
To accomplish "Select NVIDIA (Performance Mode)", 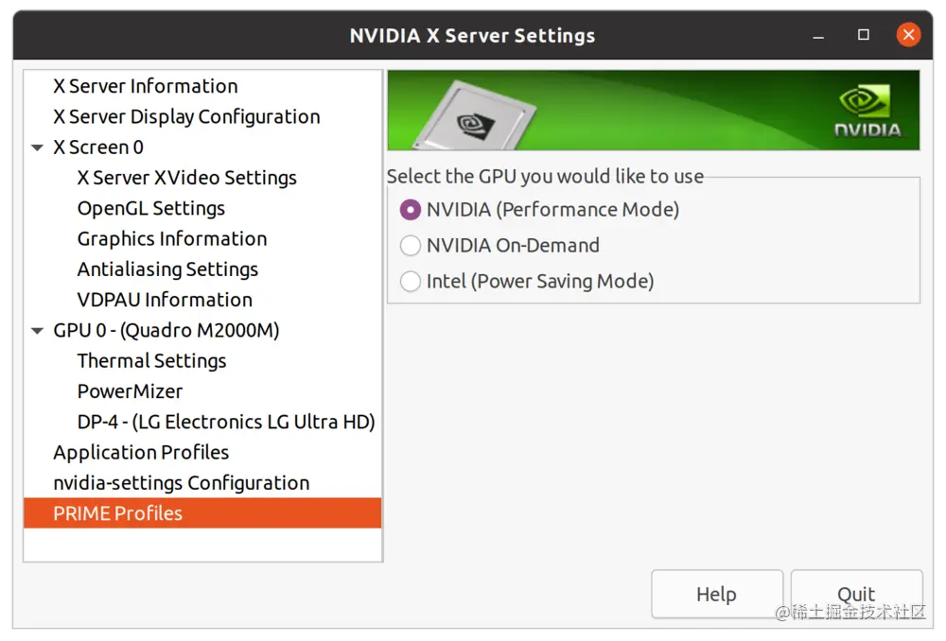I will (x=410, y=209).
